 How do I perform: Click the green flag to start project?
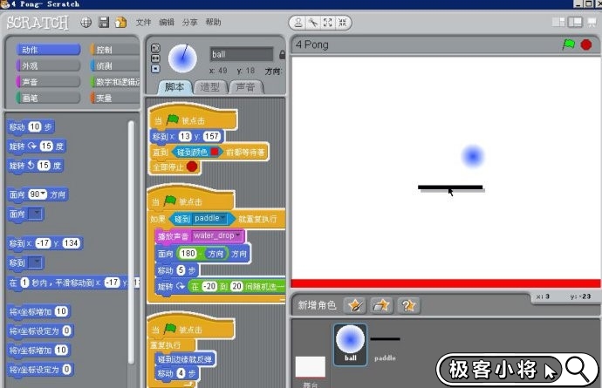pyautogui.click(x=569, y=44)
